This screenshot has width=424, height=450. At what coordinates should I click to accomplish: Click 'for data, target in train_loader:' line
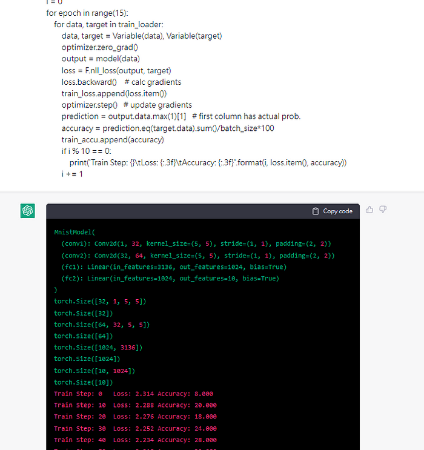[108, 25]
